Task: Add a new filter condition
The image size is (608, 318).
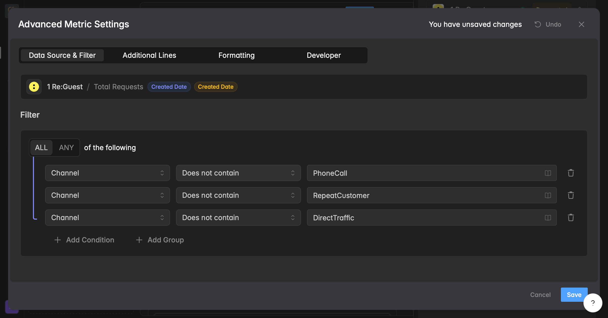Action: coord(84,240)
